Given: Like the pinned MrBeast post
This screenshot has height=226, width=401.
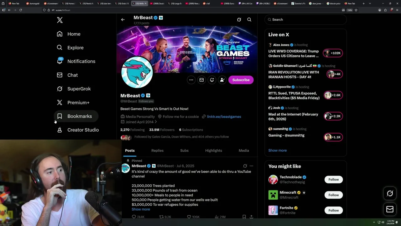Looking at the screenshot, I should pyautogui.click(x=193, y=217).
